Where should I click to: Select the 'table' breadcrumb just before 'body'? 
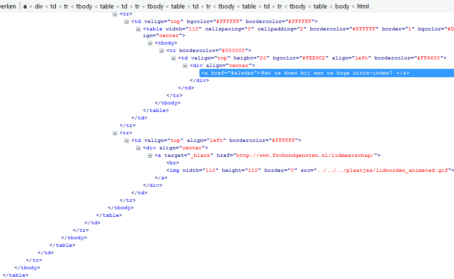click(x=320, y=7)
